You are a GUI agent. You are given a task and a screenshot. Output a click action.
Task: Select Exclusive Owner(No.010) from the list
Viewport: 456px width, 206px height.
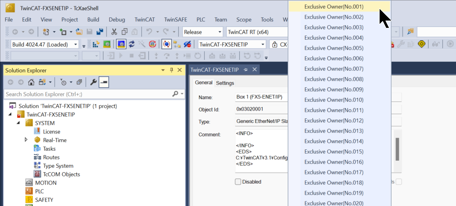334,100
